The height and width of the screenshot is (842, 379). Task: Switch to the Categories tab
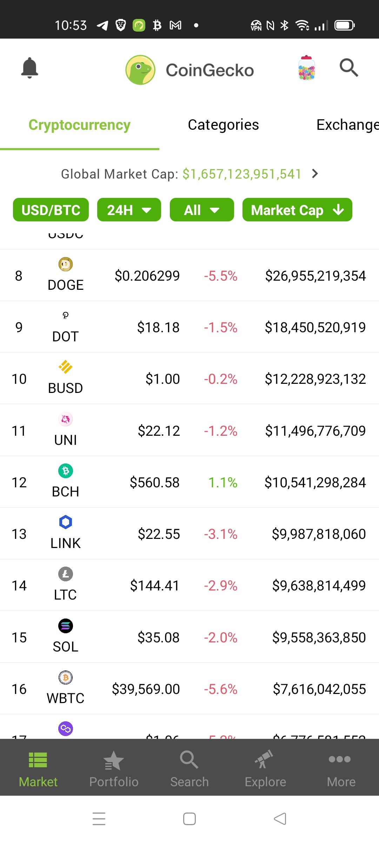pos(223,125)
